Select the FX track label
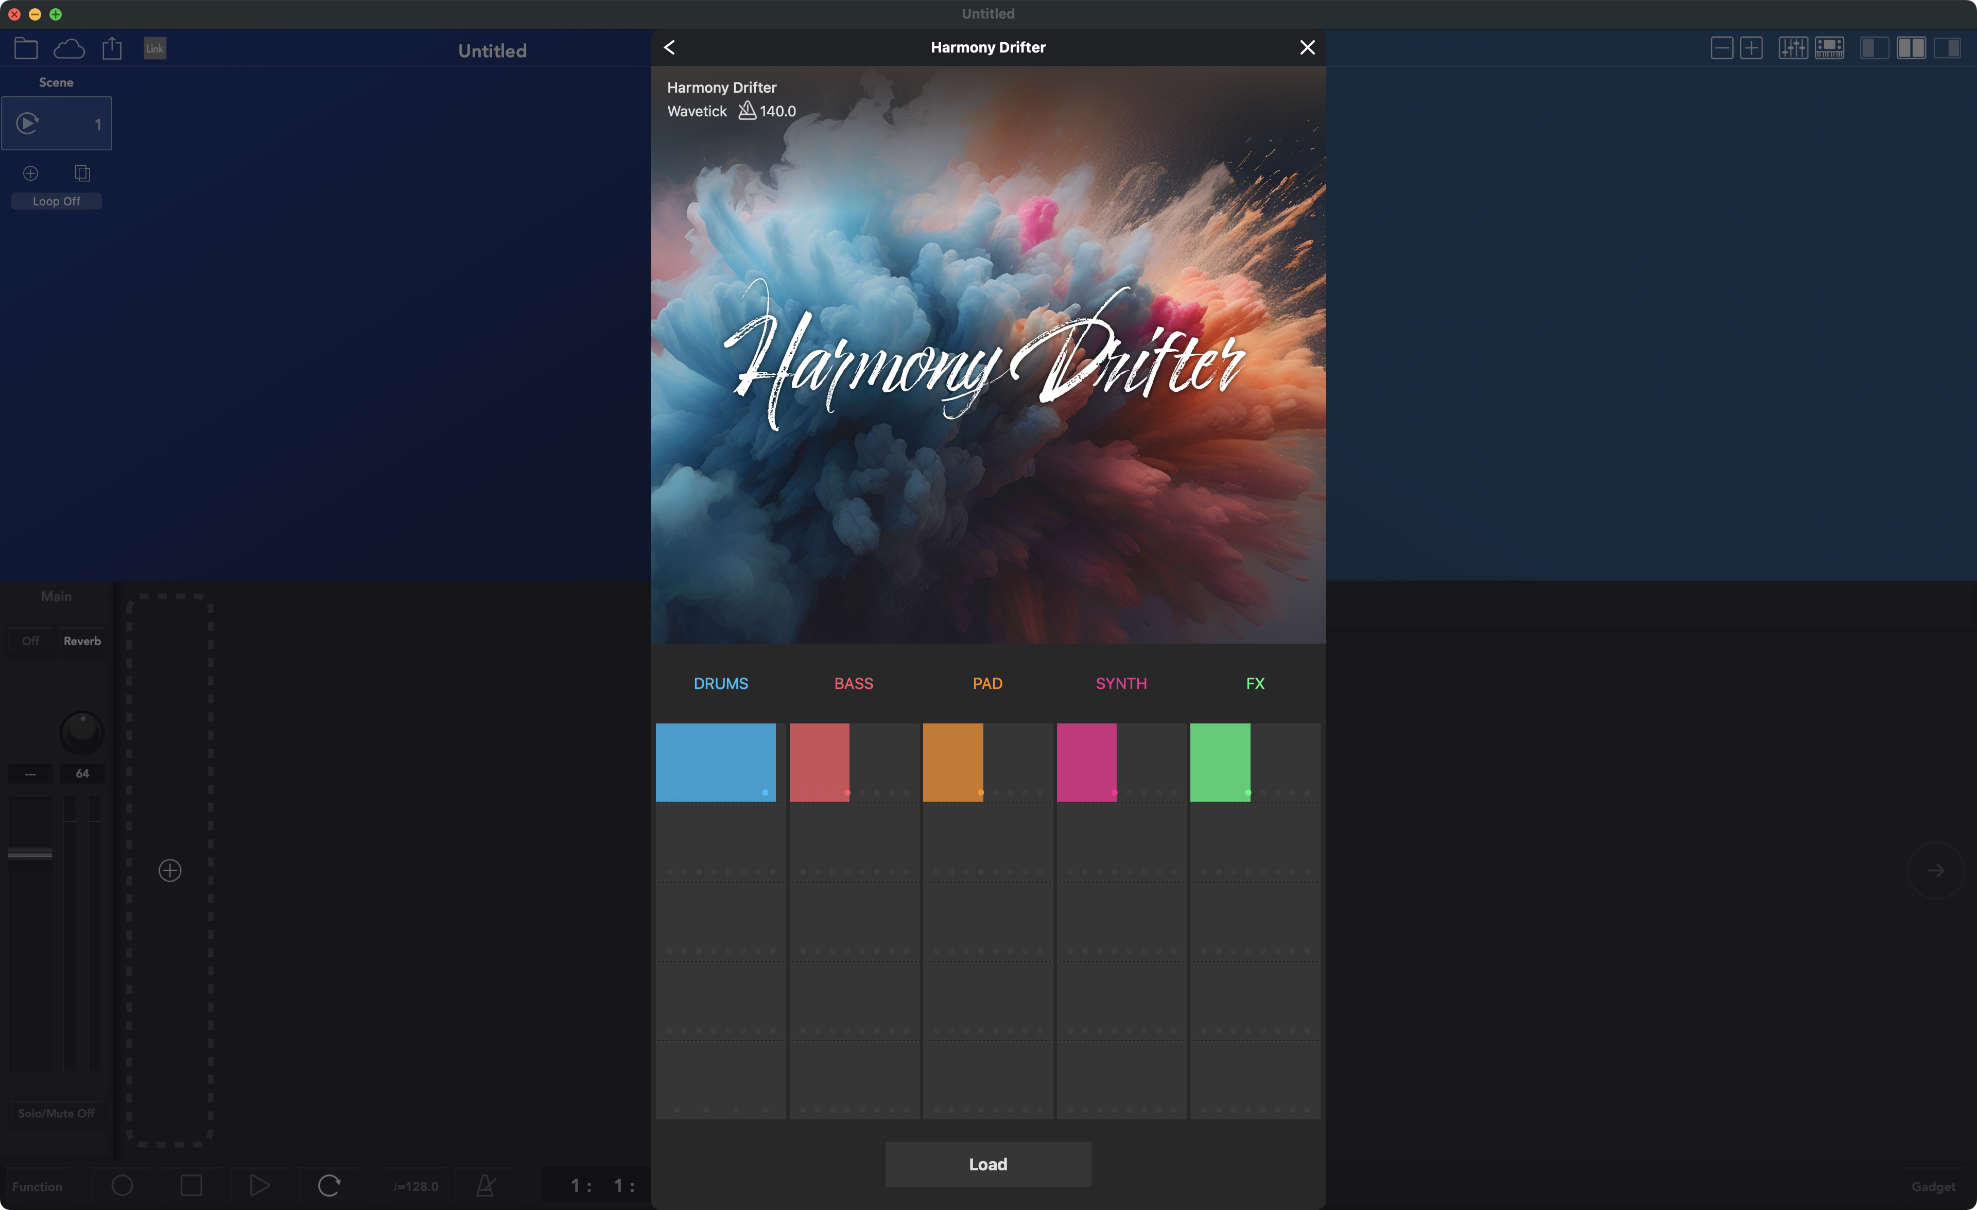1977x1210 pixels. [1255, 684]
